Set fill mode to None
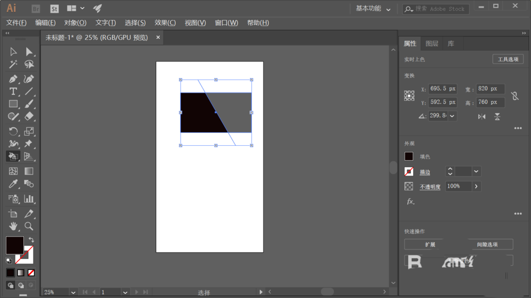 pyautogui.click(x=31, y=273)
